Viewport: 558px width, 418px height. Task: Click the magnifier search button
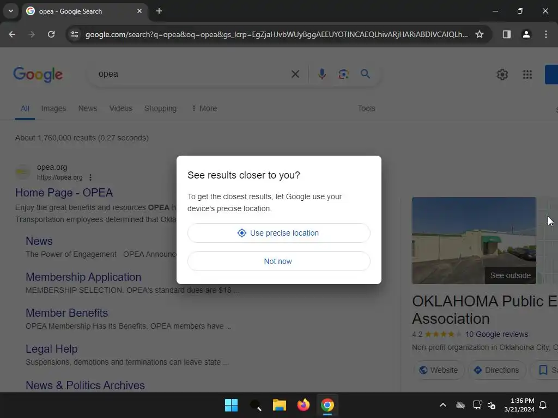(365, 74)
